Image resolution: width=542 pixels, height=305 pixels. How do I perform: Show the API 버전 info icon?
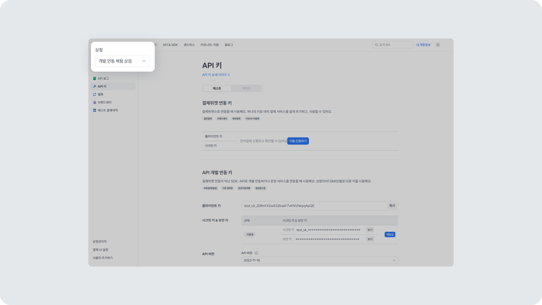[x=256, y=253]
